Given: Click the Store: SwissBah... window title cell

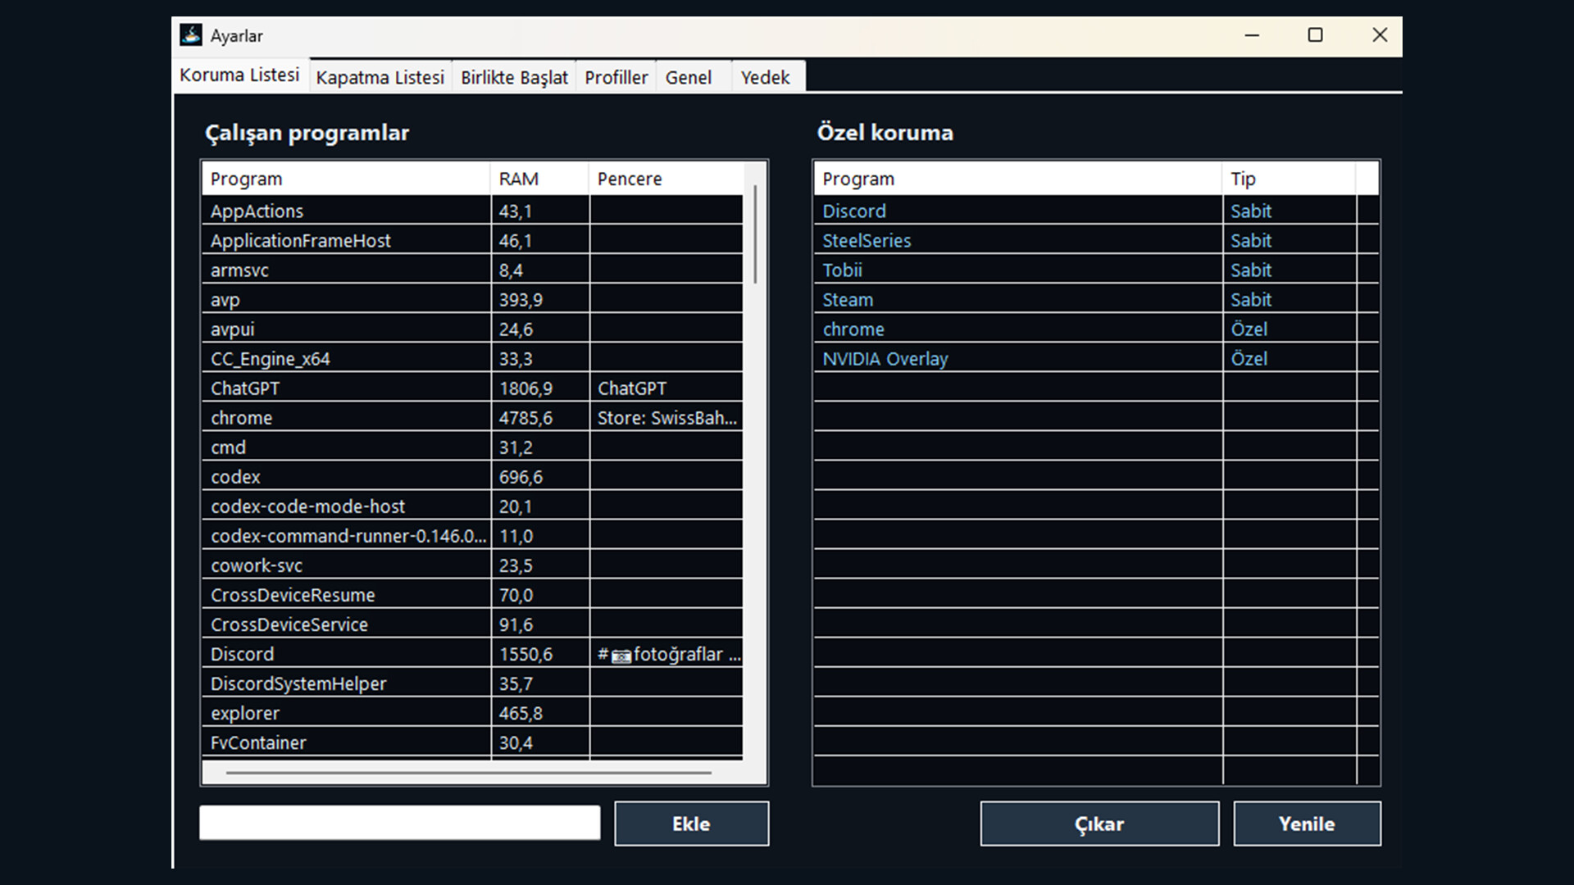Looking at the screenshot, I should 666,417.
